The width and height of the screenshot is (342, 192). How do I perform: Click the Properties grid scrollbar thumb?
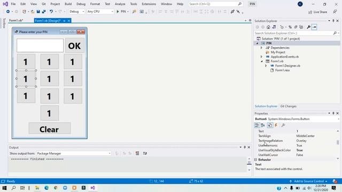point(338,142)
